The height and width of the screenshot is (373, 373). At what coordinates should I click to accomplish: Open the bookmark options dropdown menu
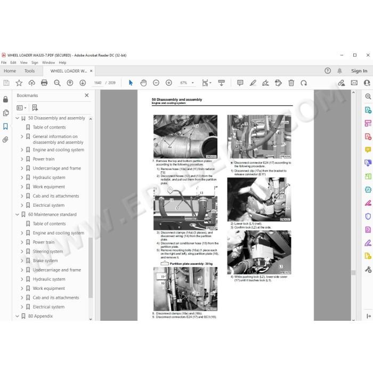pyautogui.click(x=21, y=108)
